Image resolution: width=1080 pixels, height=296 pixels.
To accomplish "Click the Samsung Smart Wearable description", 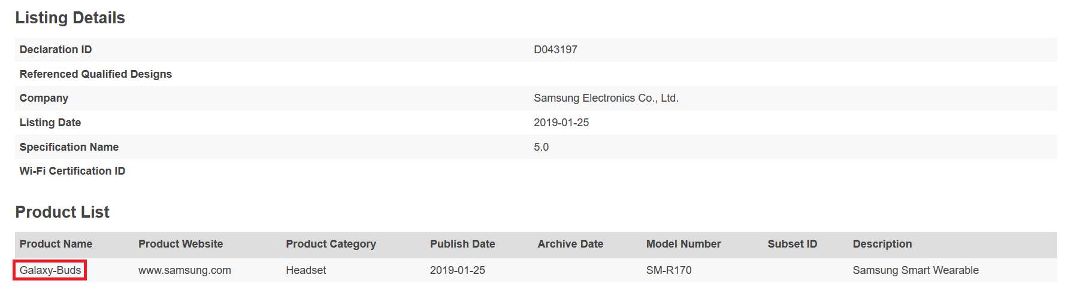I will pyautogui.click(x=915, y=270).
